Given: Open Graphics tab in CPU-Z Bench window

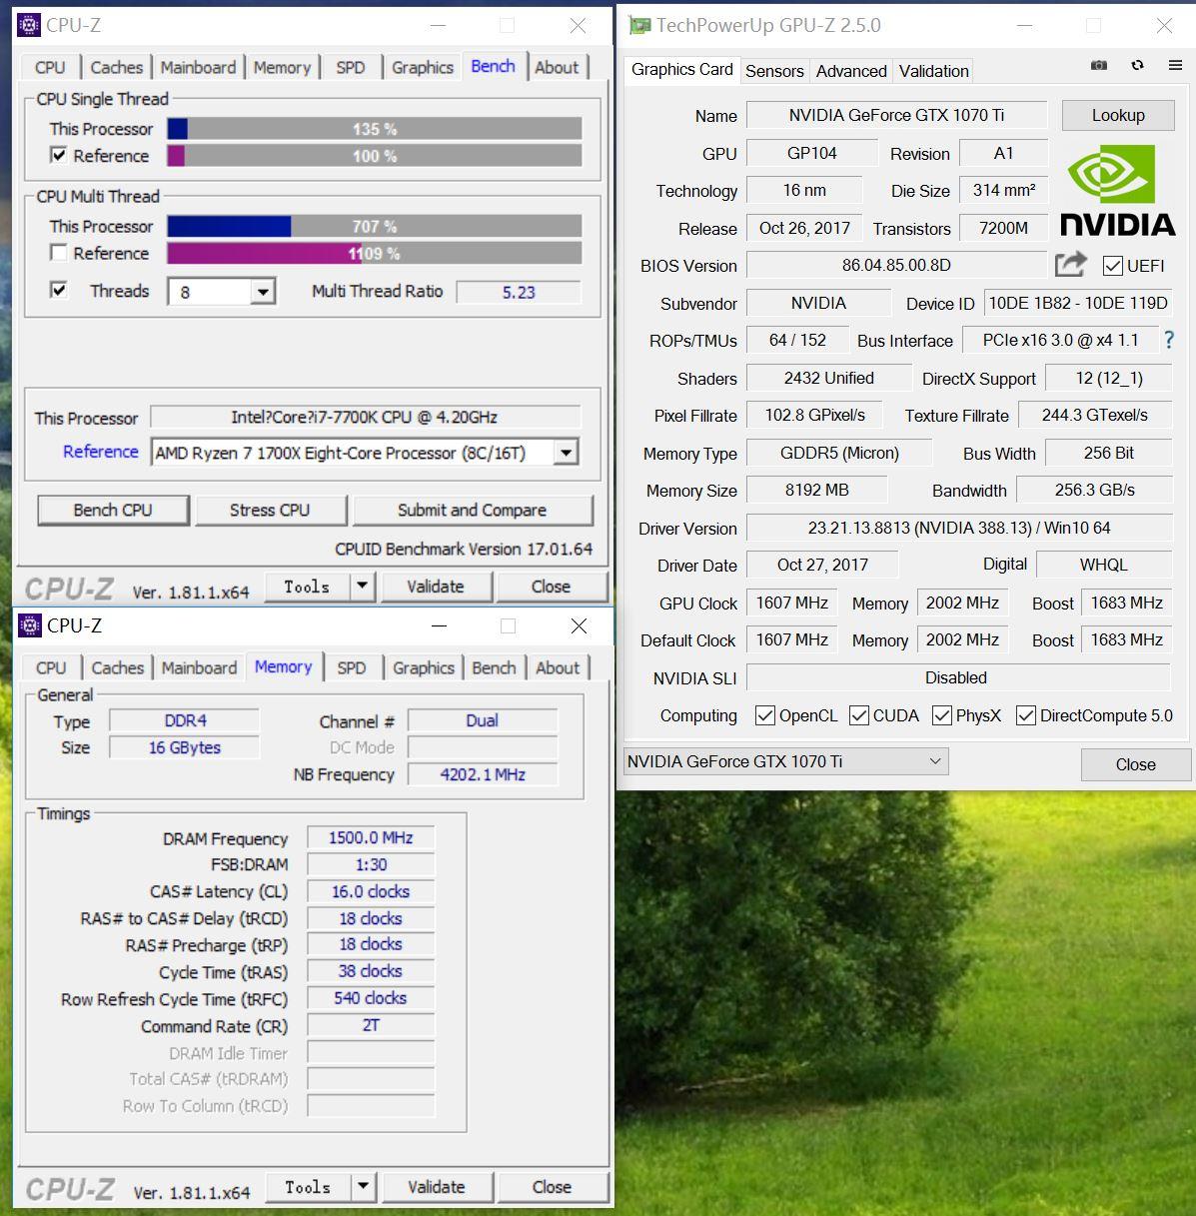Looking at the screenshot, I should (423, 67).
